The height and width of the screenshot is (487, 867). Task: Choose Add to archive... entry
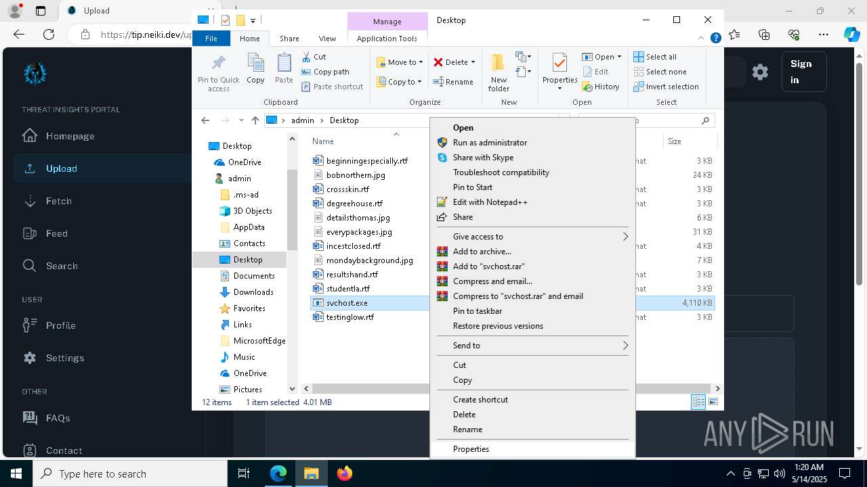pyautogui.click(x=532, y=252)
